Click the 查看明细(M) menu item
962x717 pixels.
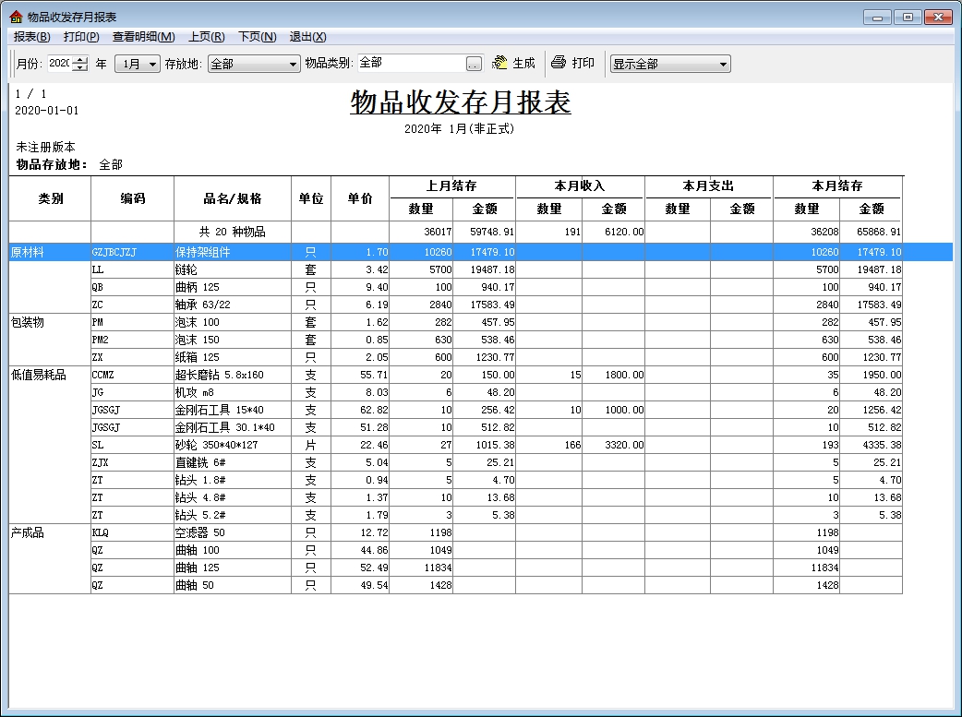[143, 37]
